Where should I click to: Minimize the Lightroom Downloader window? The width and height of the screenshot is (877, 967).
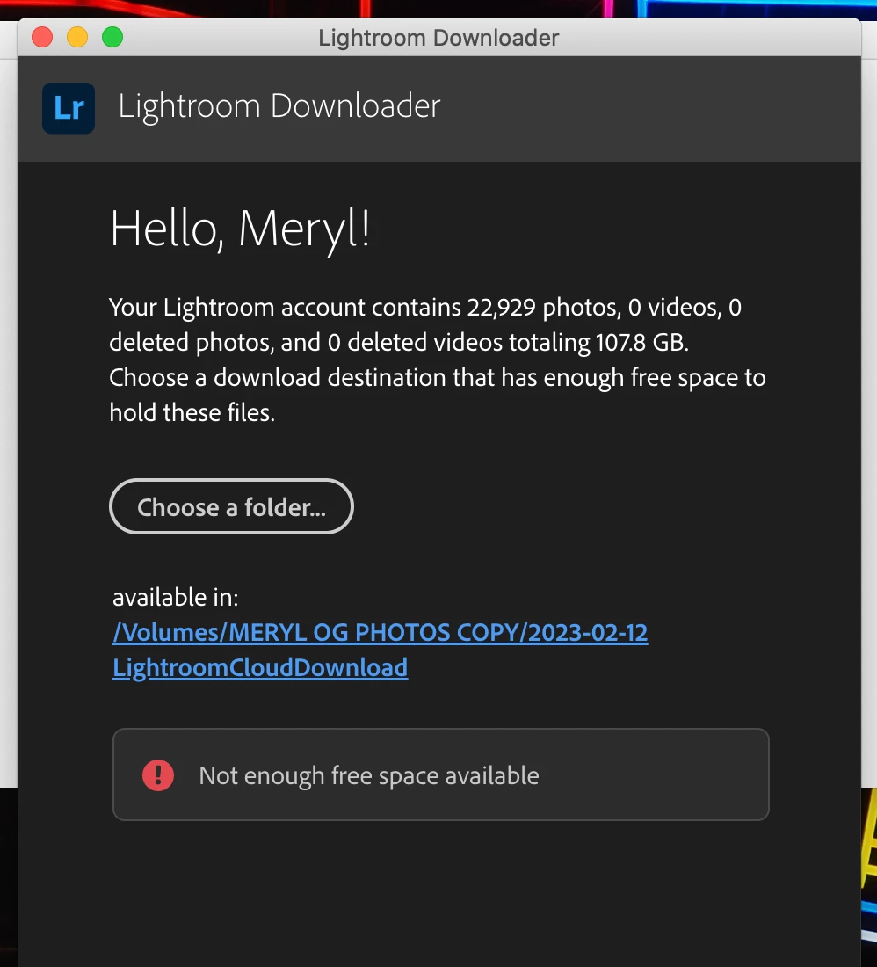click(77, 37)
